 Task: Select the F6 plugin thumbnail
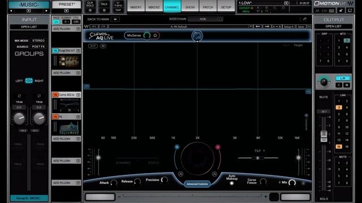click(x=68, y=128)
